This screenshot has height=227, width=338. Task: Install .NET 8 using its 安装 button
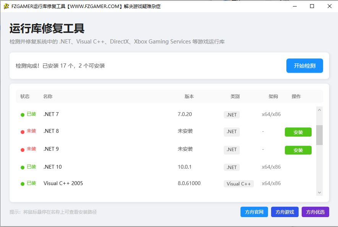click(298, 132)
